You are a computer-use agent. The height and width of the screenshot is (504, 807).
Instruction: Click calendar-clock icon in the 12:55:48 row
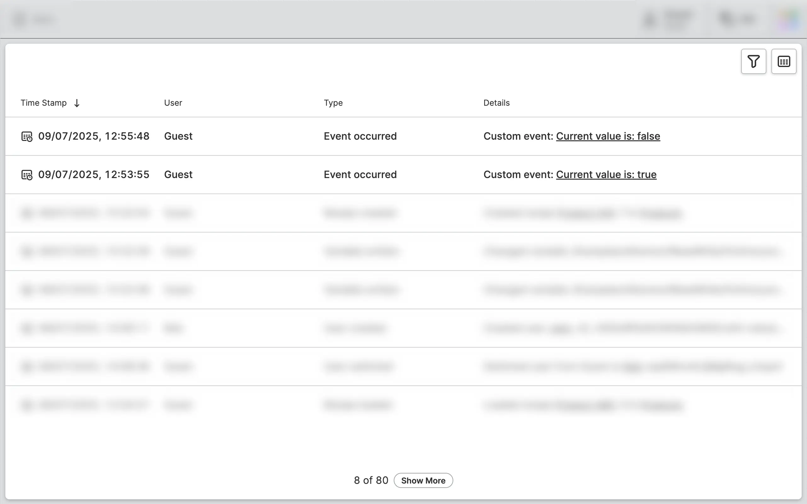point(27,136)
